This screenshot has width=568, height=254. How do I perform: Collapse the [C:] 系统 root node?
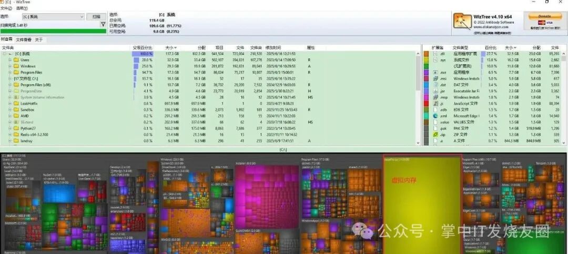[x=4, y=54]
